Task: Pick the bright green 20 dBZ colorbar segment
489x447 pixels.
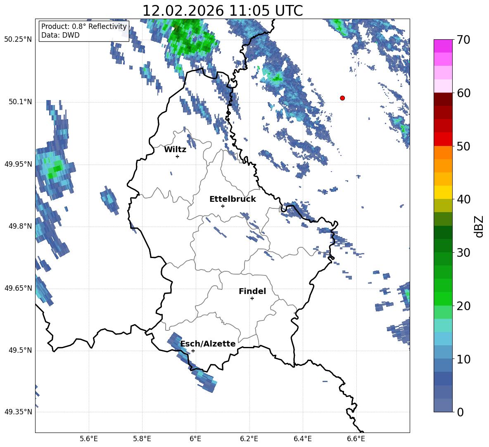Action: (443, 299)
